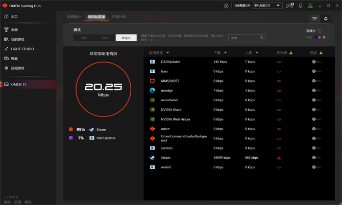Open the feedback (反馈) link
This screenshot has width=342, height=205.
coord(17,202)
